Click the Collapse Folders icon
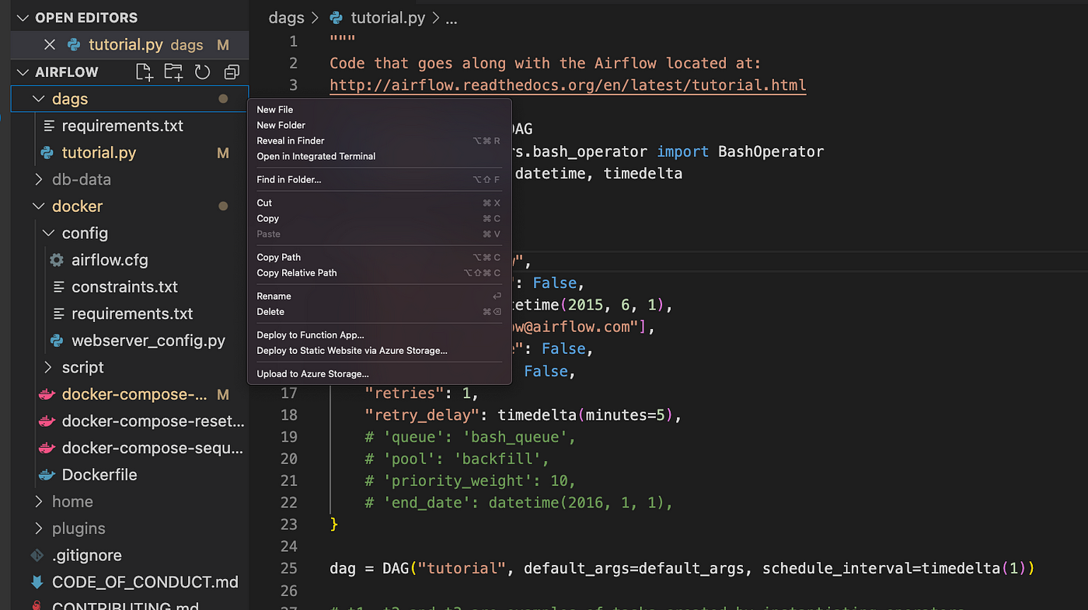1088x610 pixels. [x=232, y=72]
